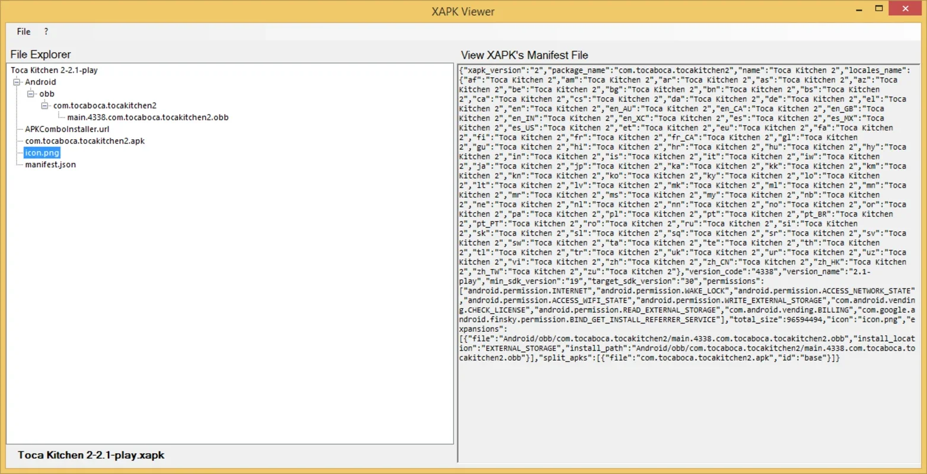Open the ? help menu

click(x=46, y=31)
